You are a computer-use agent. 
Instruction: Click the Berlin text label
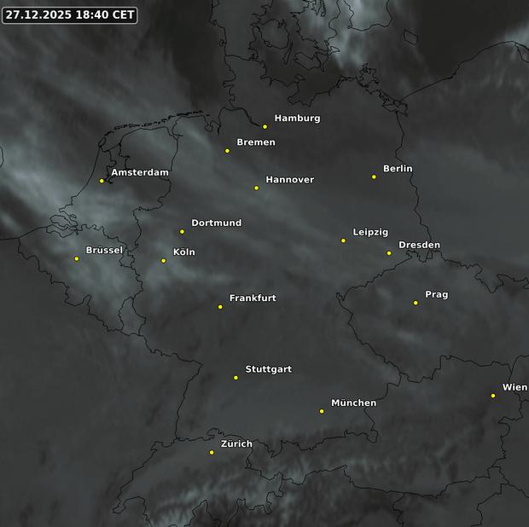398,169
